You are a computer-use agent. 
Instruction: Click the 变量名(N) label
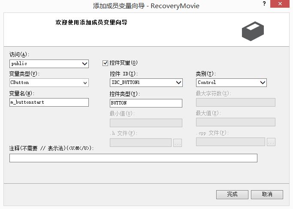[x=22, y=93]
